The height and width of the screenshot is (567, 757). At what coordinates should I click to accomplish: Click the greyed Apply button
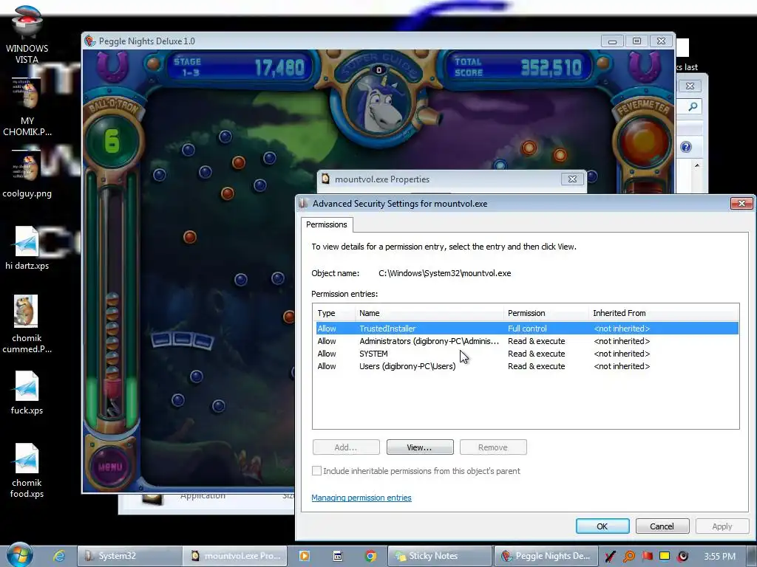722,526
